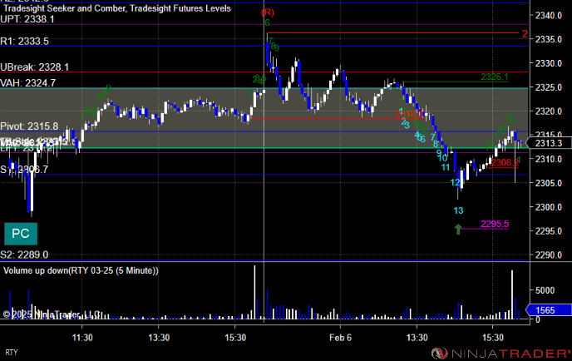This screenshot has height=361, width=572.
Task: Select the Pivot: 2315.8 label
Action: click(29, 126)
